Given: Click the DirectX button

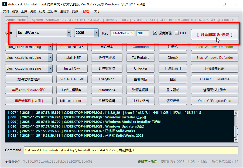Looking at the screenshot, I should coord(173,58).
